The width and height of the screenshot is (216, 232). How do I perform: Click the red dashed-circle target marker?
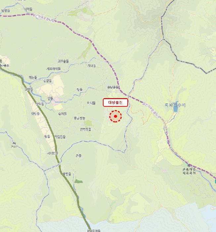coord(115,116)
